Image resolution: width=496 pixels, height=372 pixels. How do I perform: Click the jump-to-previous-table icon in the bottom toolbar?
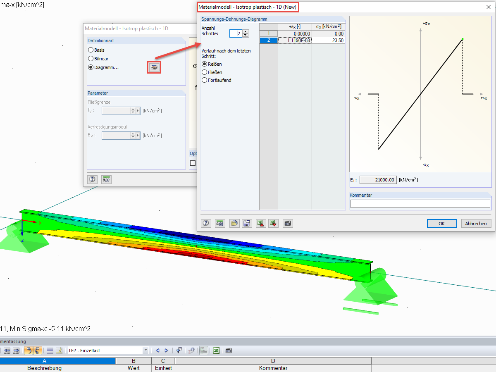(x=7, y=351)
